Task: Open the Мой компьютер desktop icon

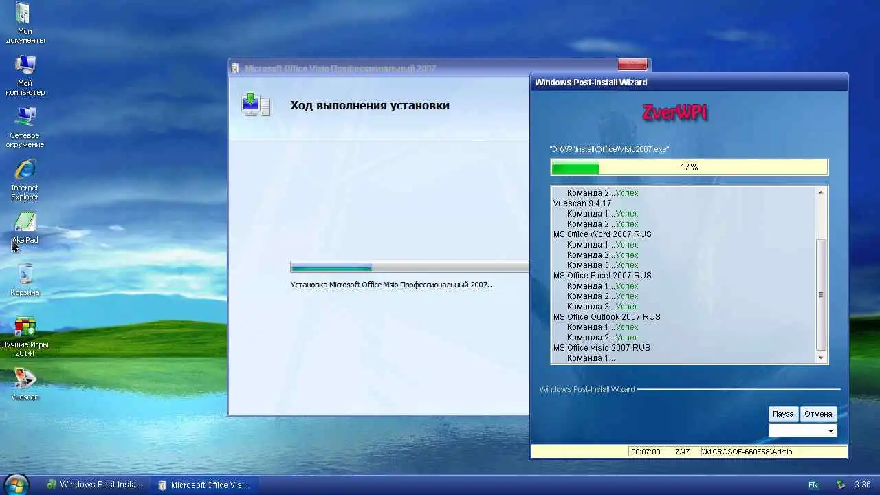Action: pos(25,76)
